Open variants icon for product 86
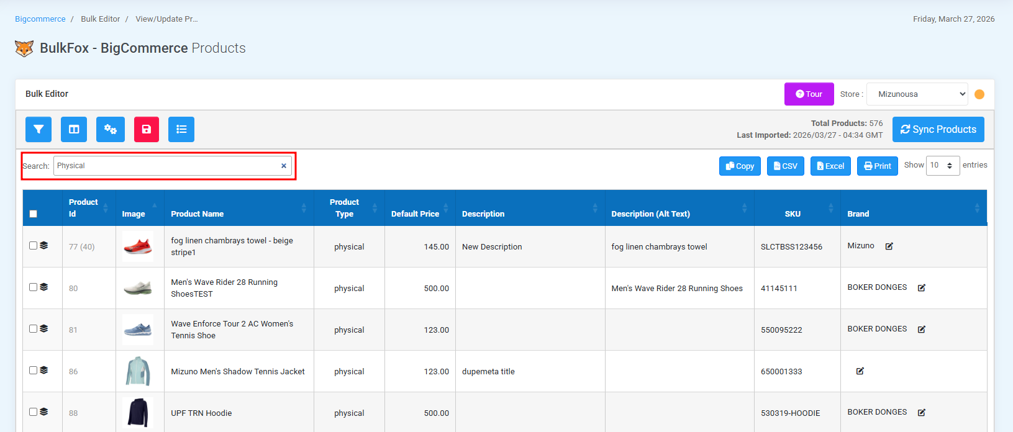 coord(44,370)
